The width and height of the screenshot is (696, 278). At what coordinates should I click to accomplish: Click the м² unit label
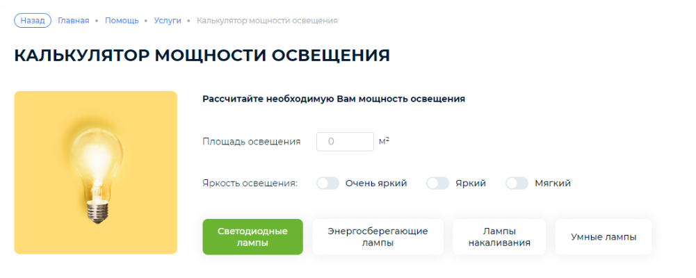pos(384,141)
